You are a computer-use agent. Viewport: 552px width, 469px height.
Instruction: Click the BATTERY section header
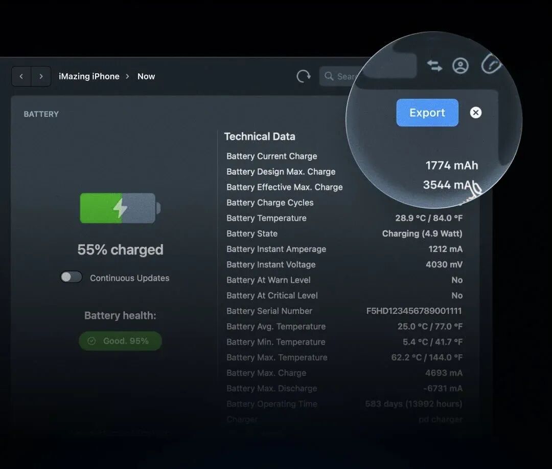[41, 114]
